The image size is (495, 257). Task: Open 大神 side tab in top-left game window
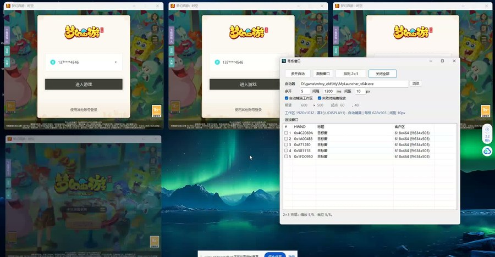(x=7, y=62)
